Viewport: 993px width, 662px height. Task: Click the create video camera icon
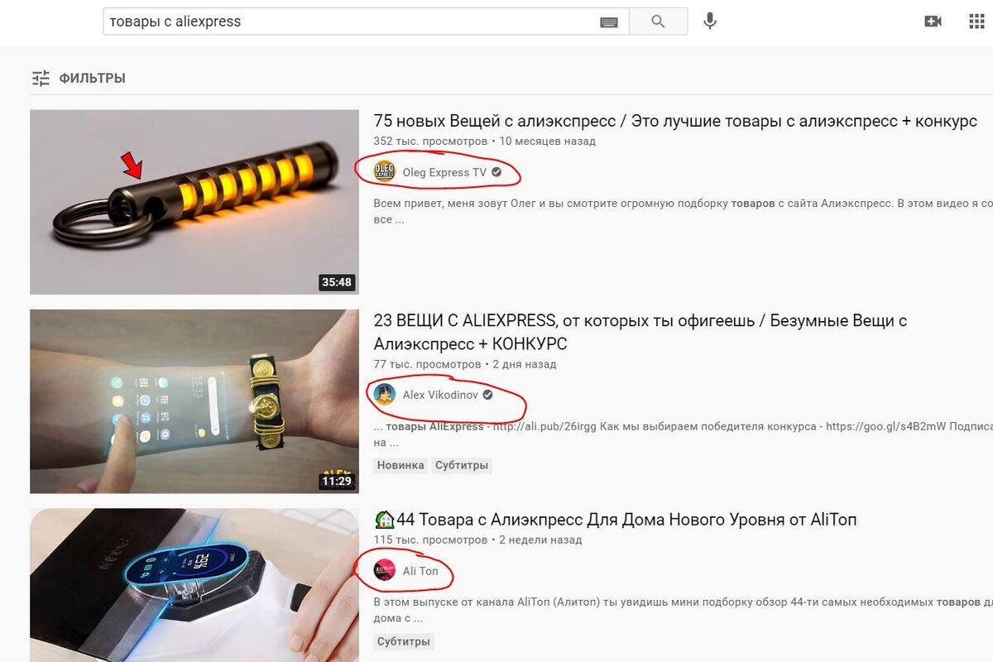tap(933, 22)
